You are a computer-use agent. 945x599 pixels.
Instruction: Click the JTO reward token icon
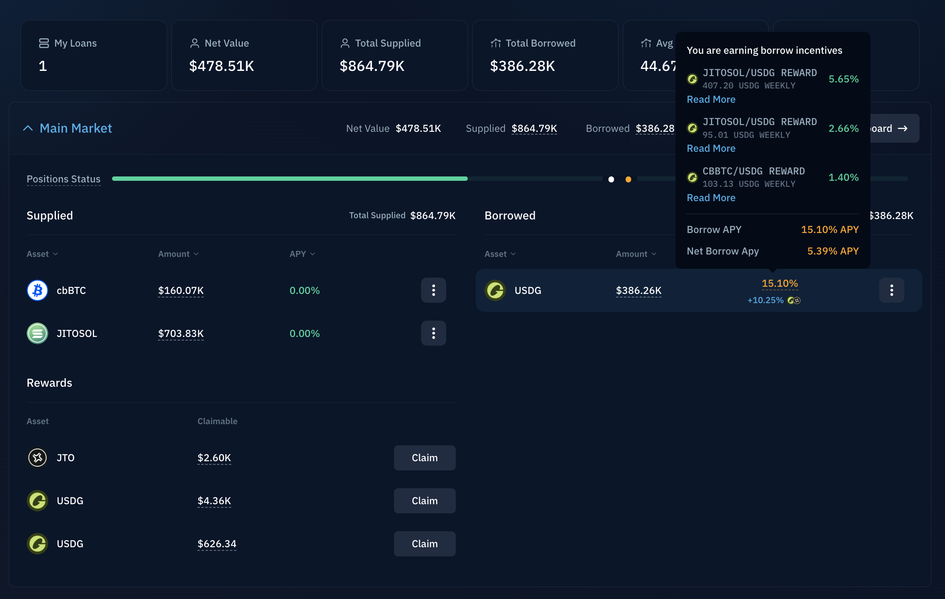tap(37, 458)
